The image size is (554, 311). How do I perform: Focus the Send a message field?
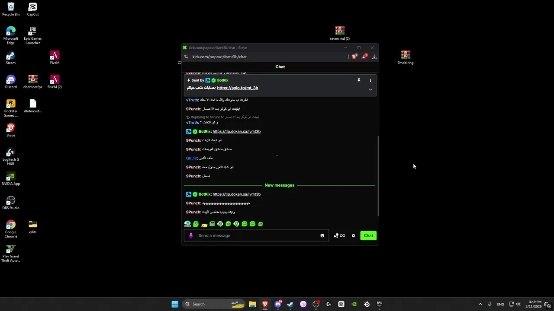pos(256,235)
